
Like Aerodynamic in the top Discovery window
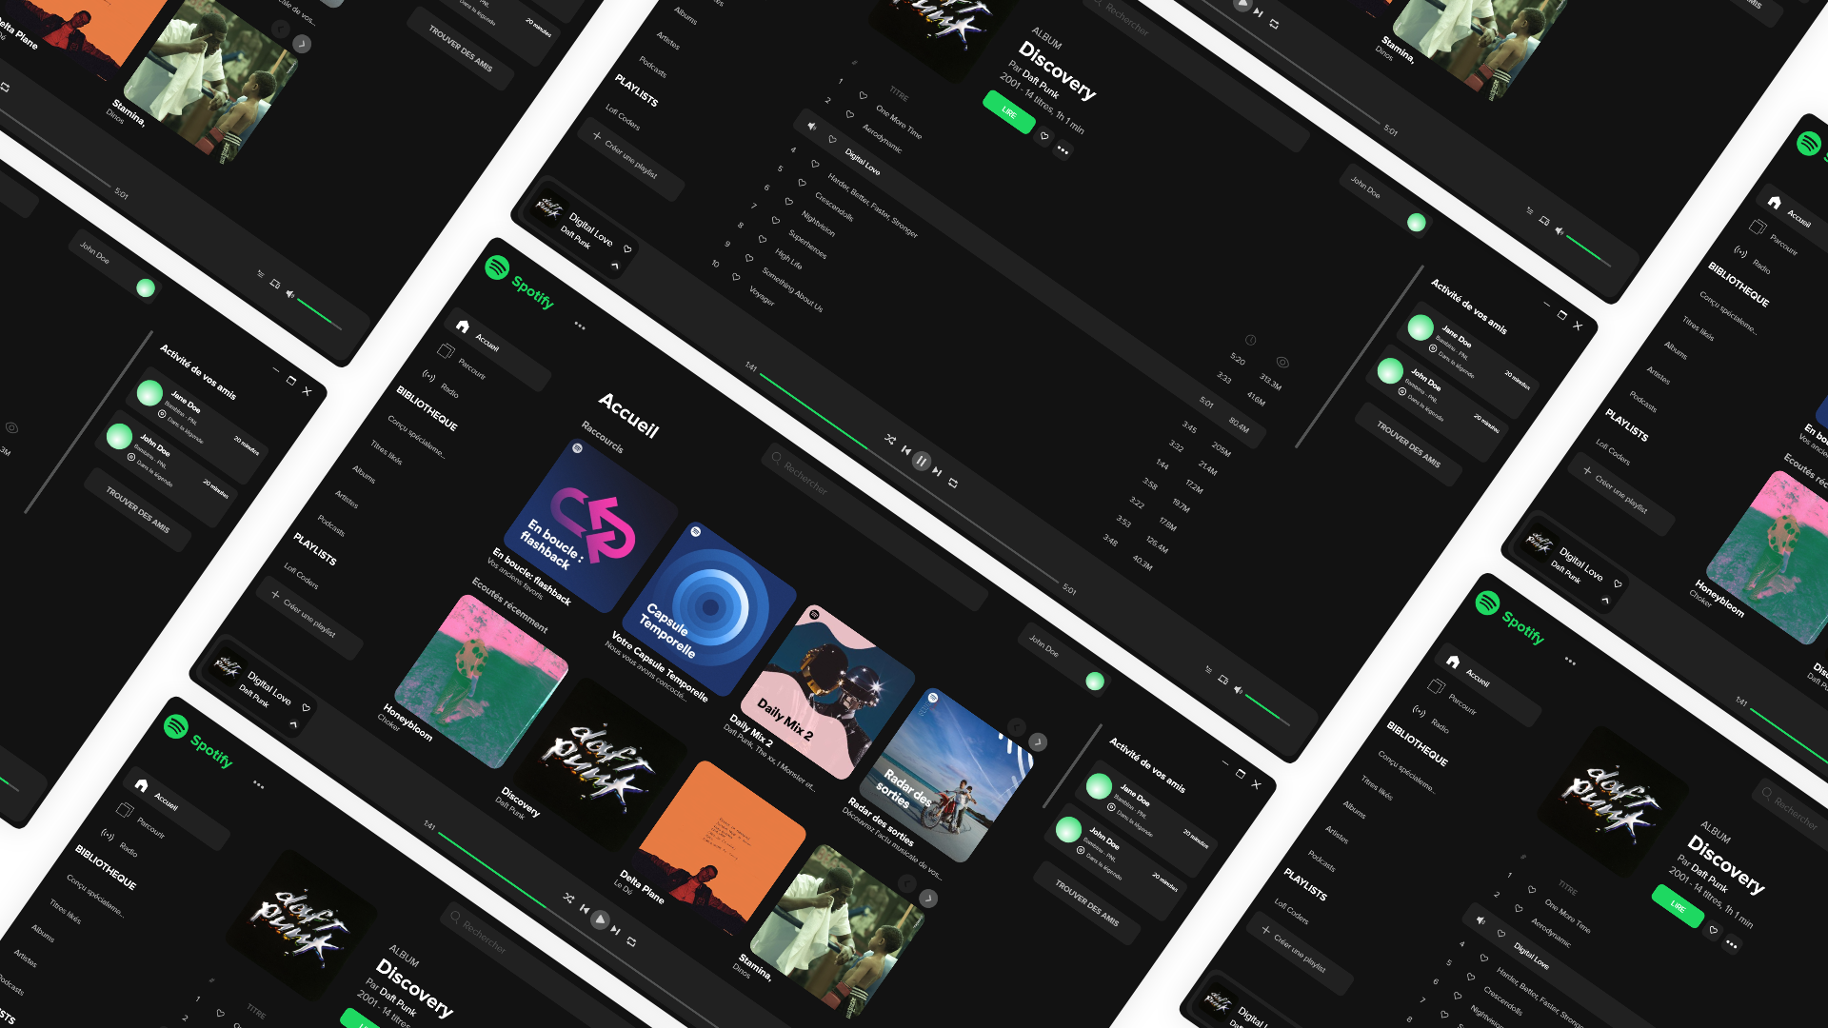click(850, 114)
